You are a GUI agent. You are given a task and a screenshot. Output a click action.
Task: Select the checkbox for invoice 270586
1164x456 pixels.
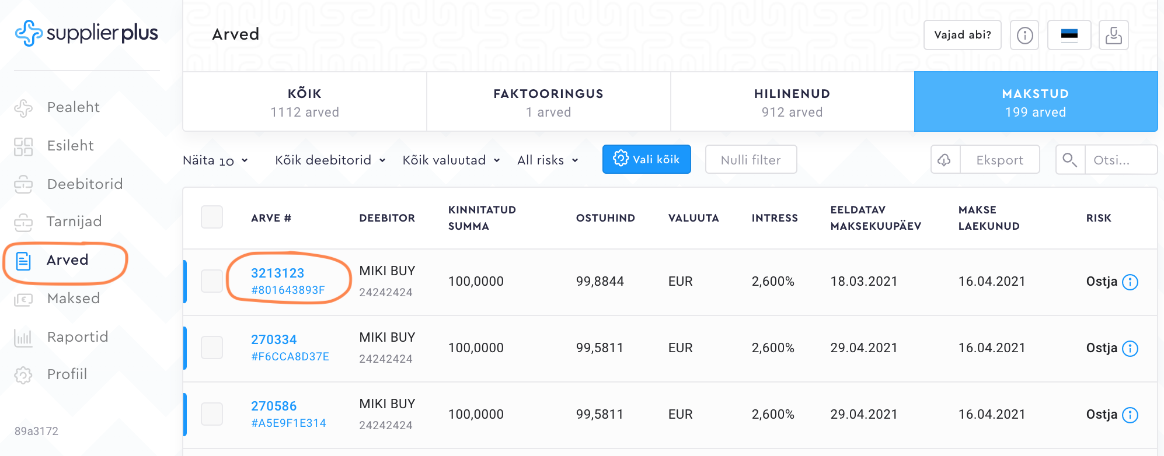click(x=212, y=414)
